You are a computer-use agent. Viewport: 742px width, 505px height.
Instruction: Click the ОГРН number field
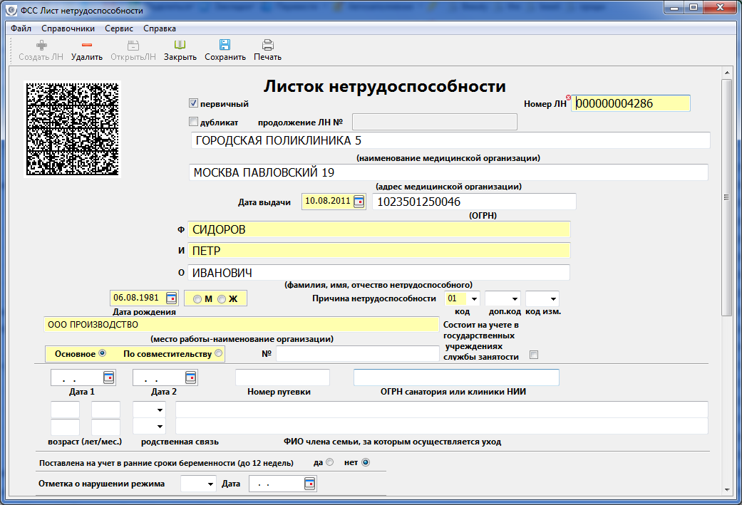tap(474, 202)
